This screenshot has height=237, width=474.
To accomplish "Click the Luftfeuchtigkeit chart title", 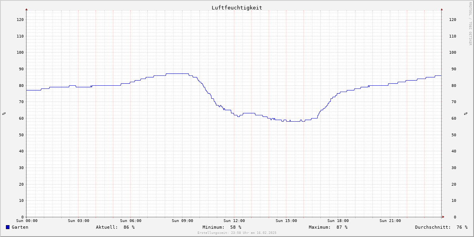I will [237, 8].
